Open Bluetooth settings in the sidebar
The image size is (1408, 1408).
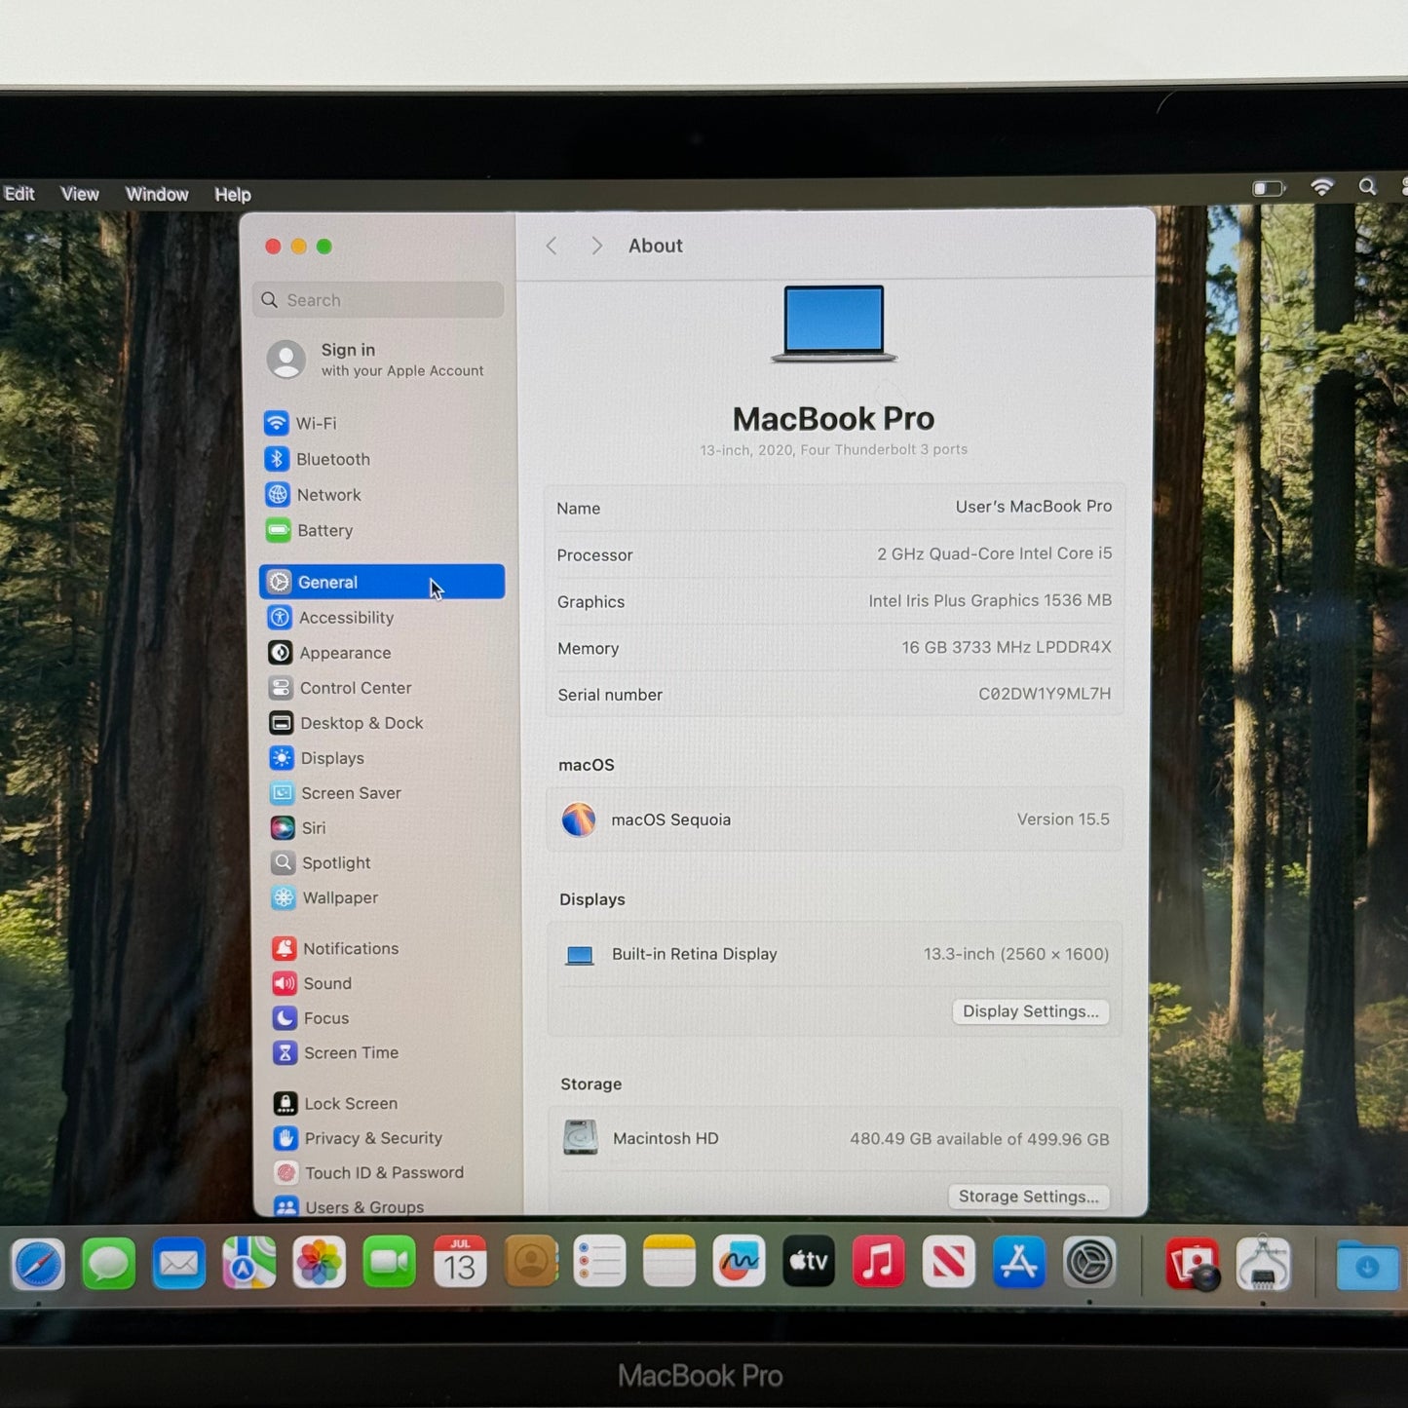(381, 459)
